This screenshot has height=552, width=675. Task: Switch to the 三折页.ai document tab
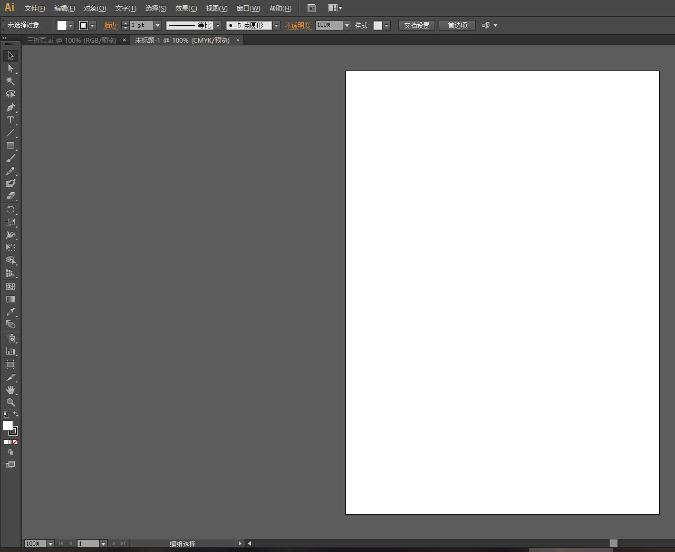[x=72, y=40]
